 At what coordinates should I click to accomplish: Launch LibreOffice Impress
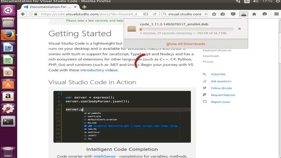tap(8, 72)
